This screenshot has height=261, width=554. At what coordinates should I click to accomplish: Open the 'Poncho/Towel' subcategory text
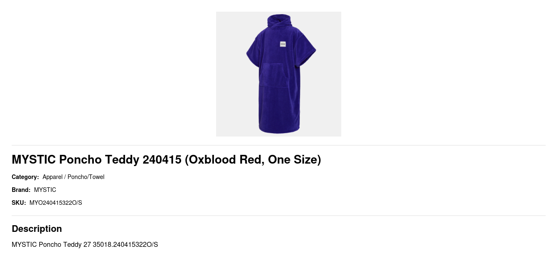(86, 177)
